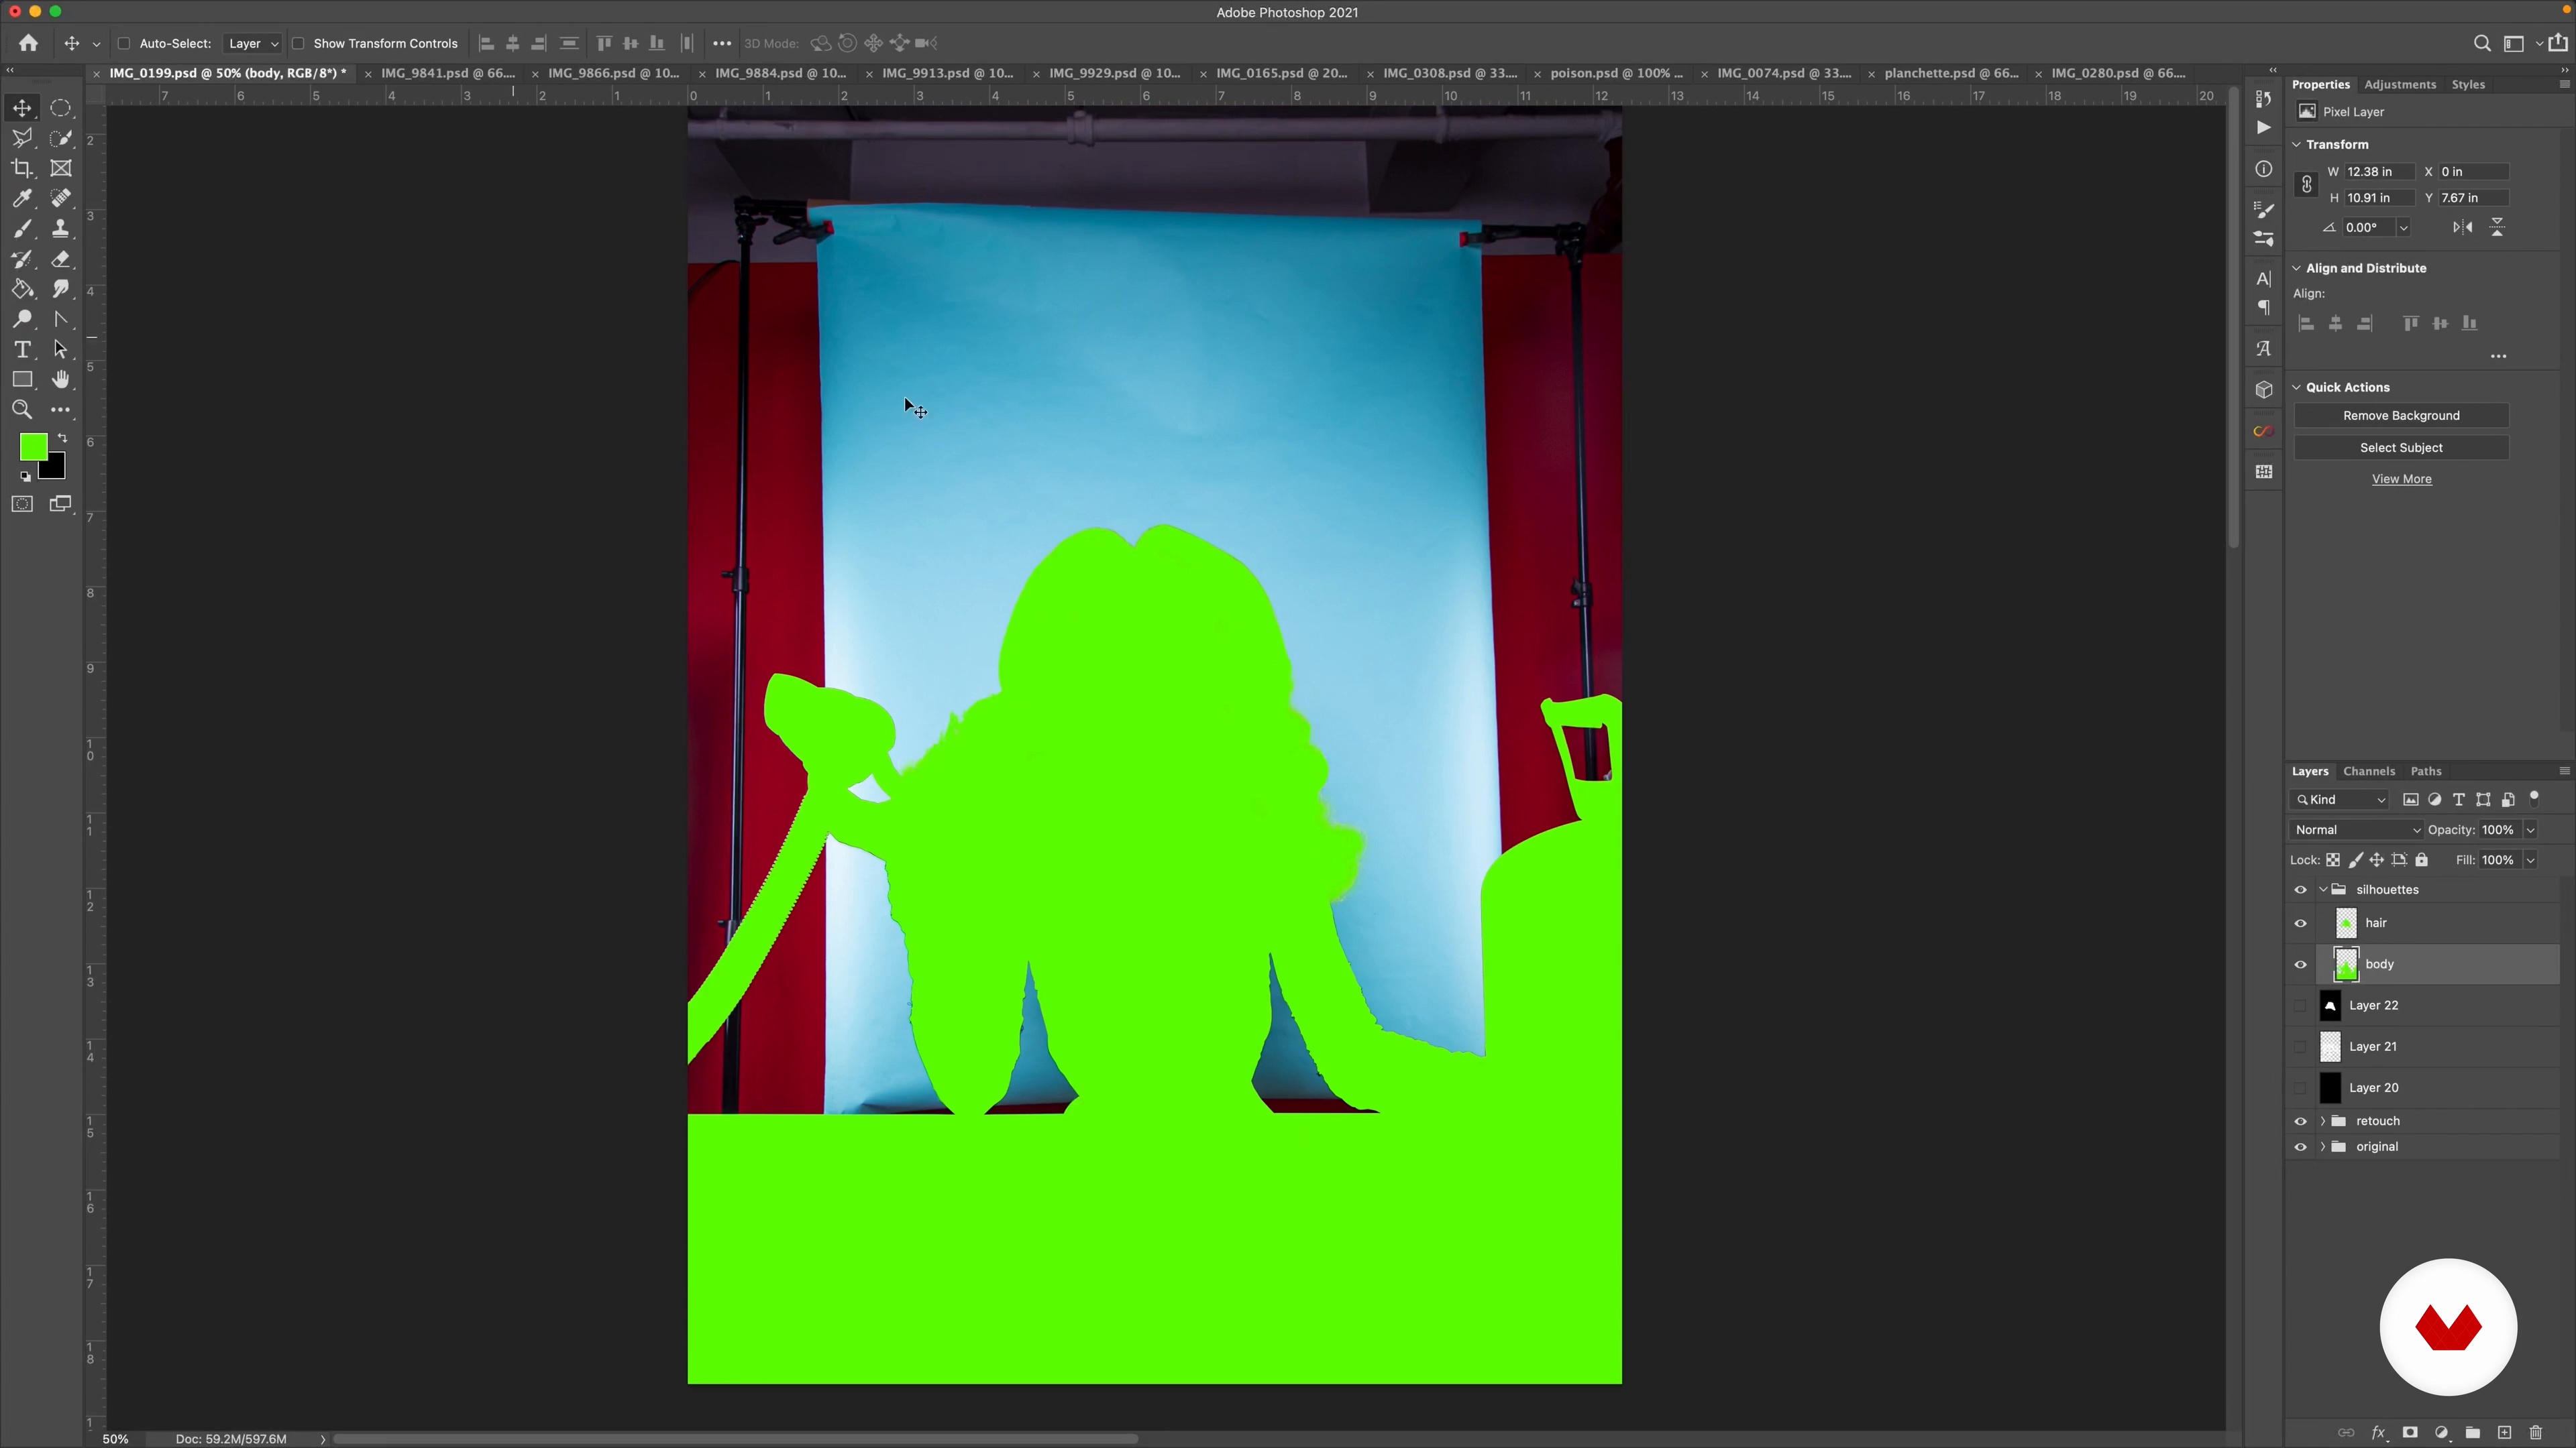Switch to the Adjustments tab
The width and height of the screenshot is (2576, 1448).
click(x=2400, y=85)
